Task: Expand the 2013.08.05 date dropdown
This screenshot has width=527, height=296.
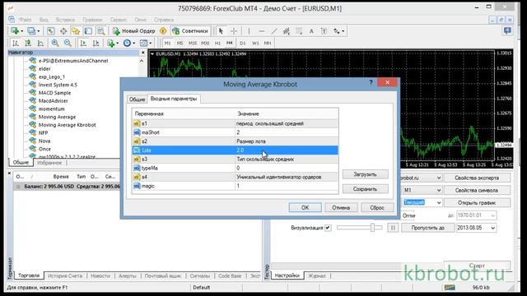Action: [x=492, y=228]
